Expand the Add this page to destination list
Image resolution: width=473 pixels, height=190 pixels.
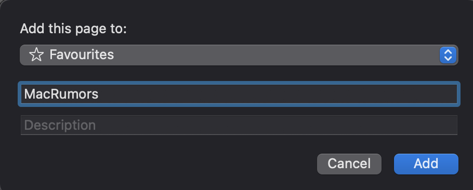[239, 55]
